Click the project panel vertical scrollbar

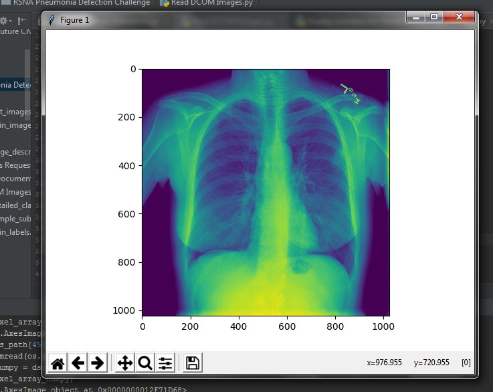[x=27, y=85]
